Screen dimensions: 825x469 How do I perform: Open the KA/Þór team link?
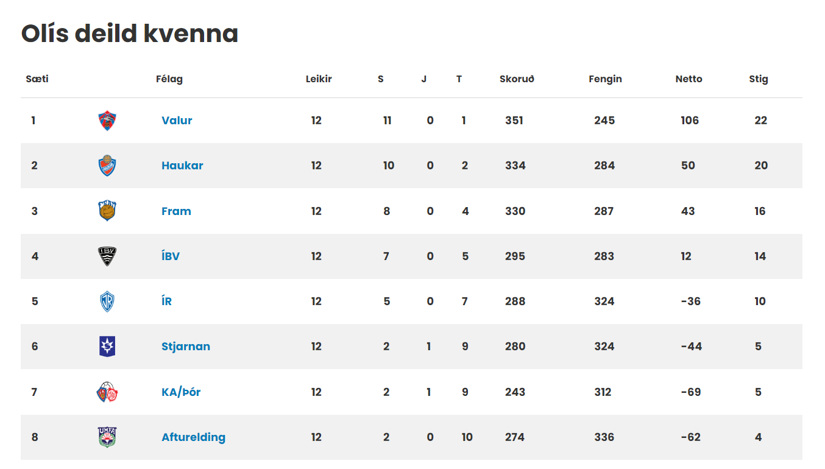(181, 392)
